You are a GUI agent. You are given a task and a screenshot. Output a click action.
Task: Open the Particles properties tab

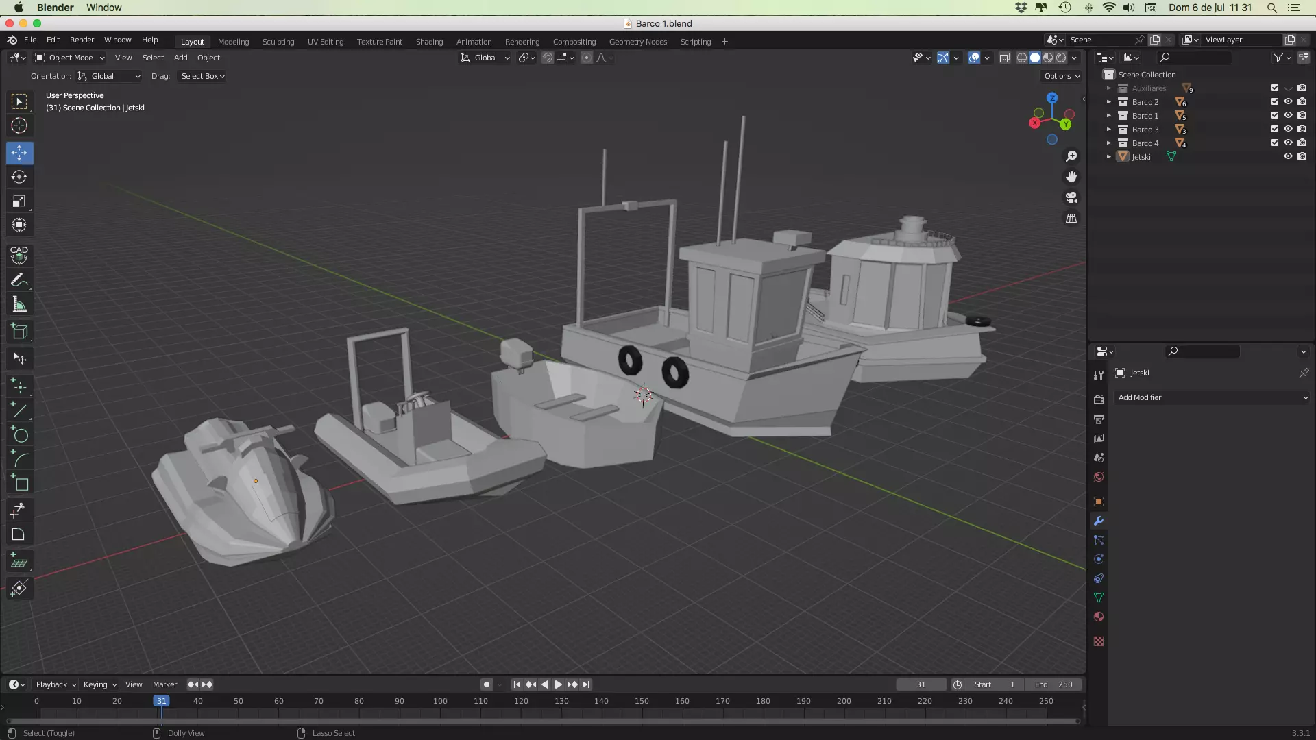click(x=1099, y=540)
